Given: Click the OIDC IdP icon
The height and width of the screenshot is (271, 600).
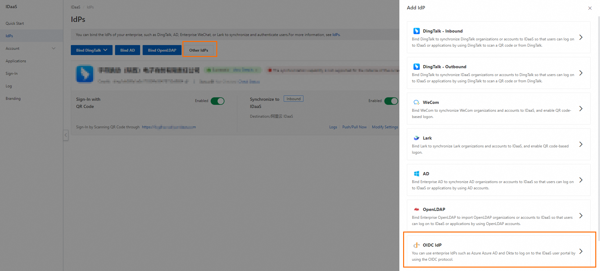Looking at the screenshot, I should point(416,245).
